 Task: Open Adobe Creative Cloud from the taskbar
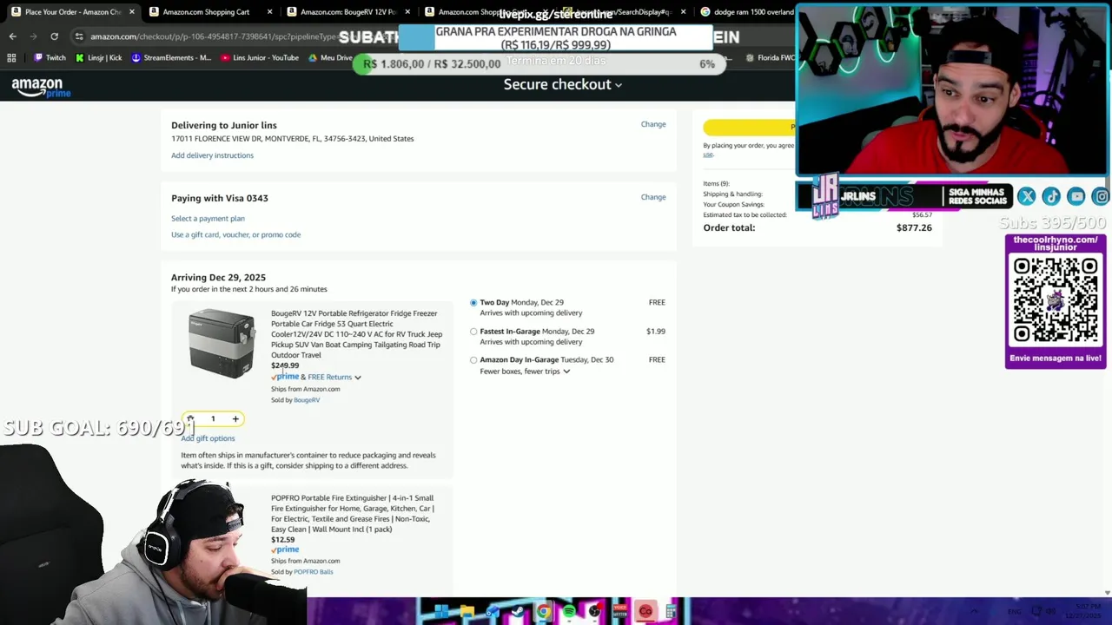[x=645, y=612]
